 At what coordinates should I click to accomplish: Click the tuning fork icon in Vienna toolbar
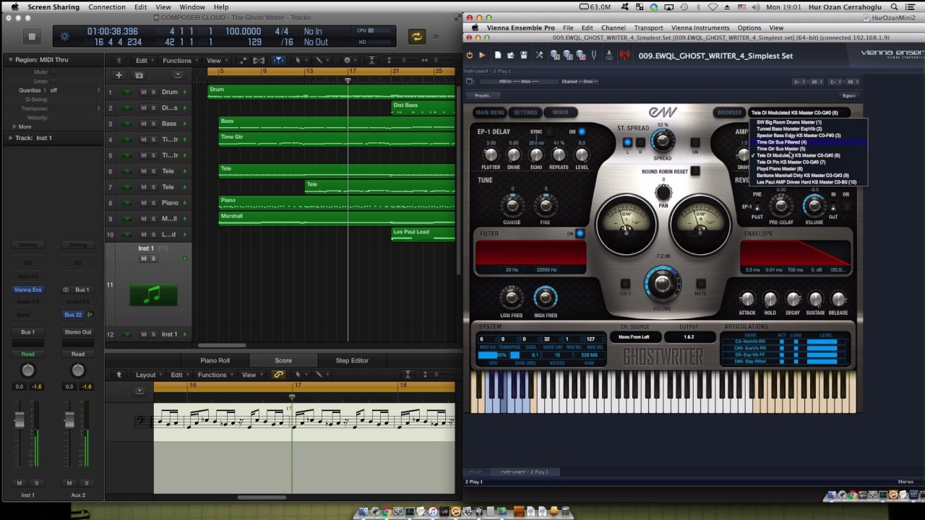tap(594, 55)
